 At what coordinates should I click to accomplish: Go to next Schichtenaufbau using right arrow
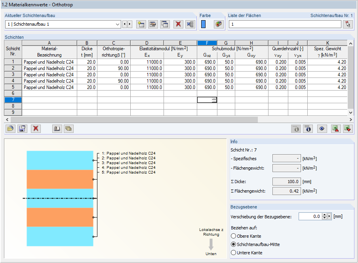click(130, 24)
